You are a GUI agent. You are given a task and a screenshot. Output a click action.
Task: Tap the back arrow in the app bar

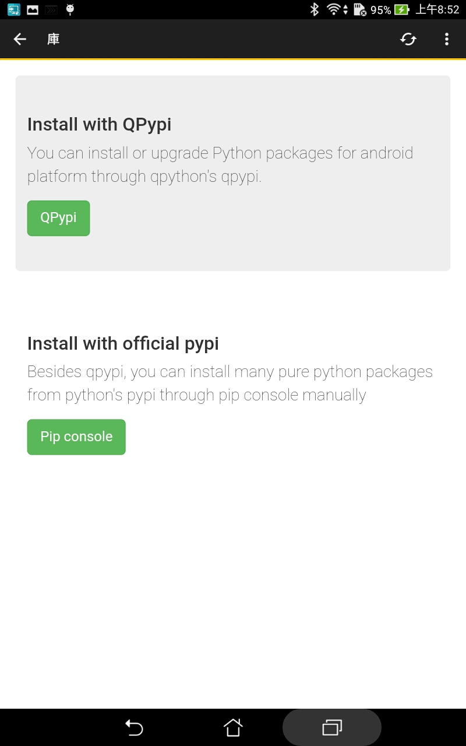20,39
